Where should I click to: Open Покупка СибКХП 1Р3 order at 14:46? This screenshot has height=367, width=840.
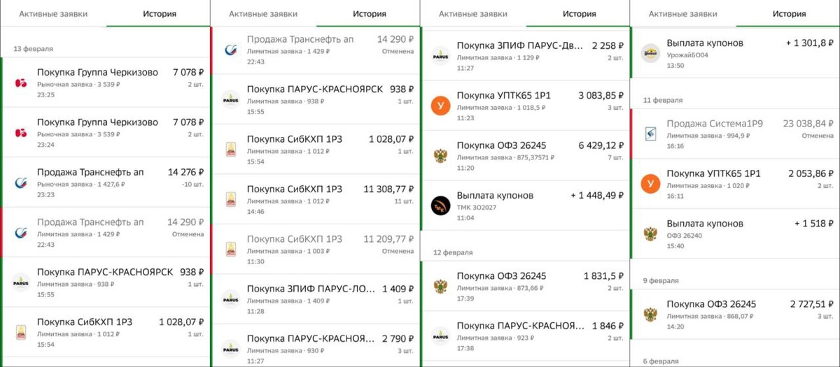316,199
